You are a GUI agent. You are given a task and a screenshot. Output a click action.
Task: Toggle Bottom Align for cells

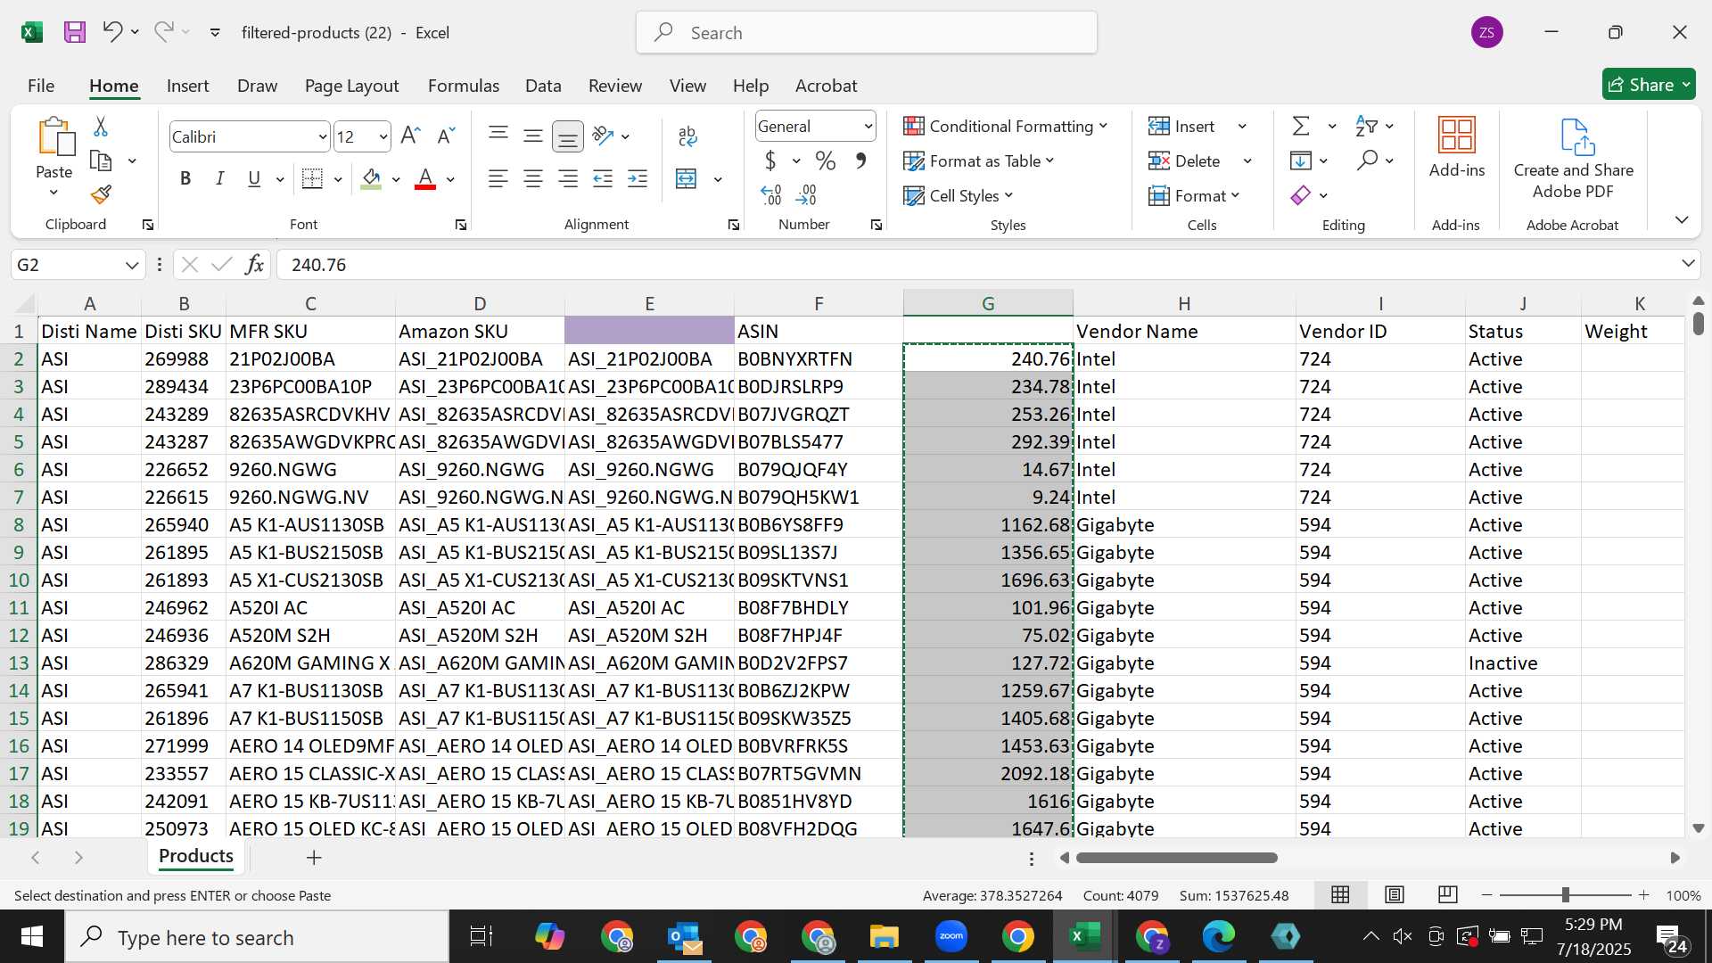click(568, 136)
